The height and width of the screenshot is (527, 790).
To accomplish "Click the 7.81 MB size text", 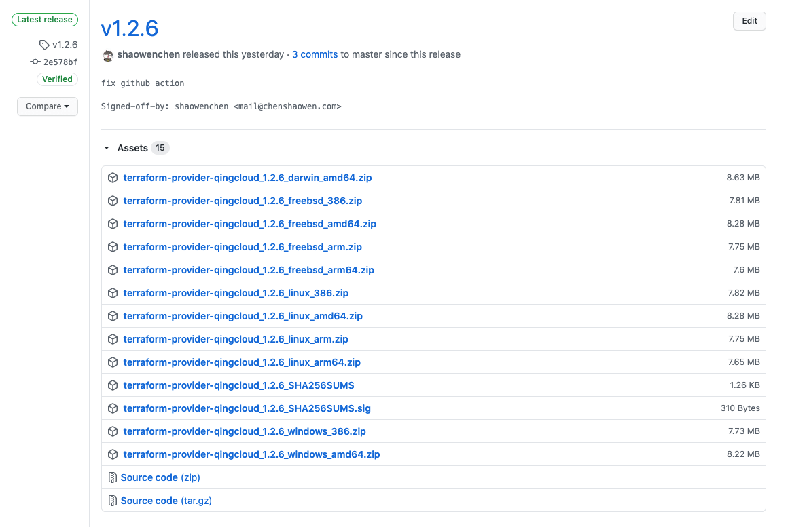I will tap(744, 201).
